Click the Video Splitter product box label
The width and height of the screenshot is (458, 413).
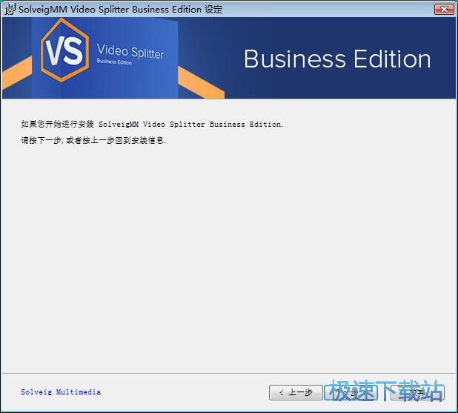(x=130, y=53)
